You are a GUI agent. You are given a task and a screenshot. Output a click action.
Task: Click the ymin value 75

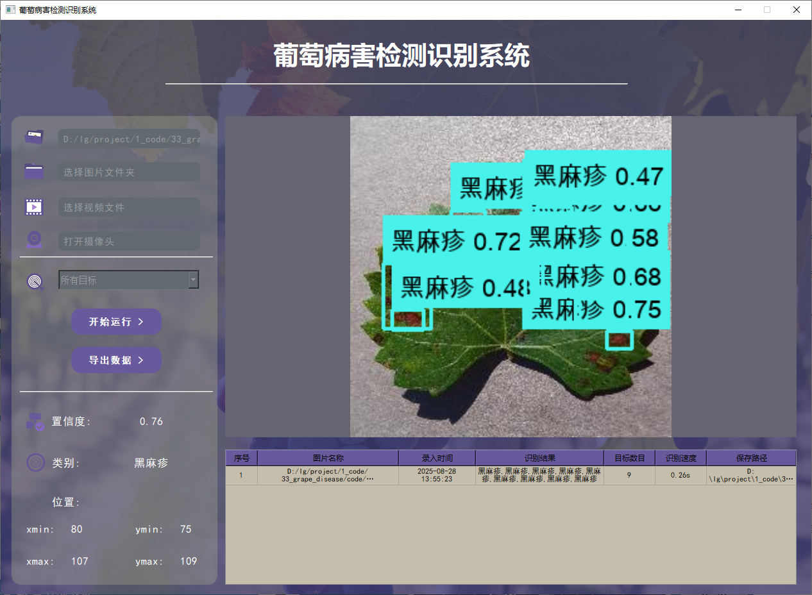[185, 529]
